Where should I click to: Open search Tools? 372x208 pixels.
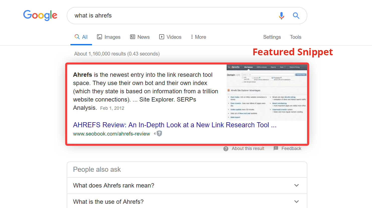click(296, 37)
